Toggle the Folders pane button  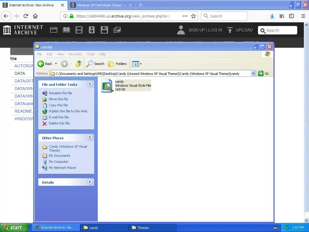pyautogui.click(x=117, y=64)
